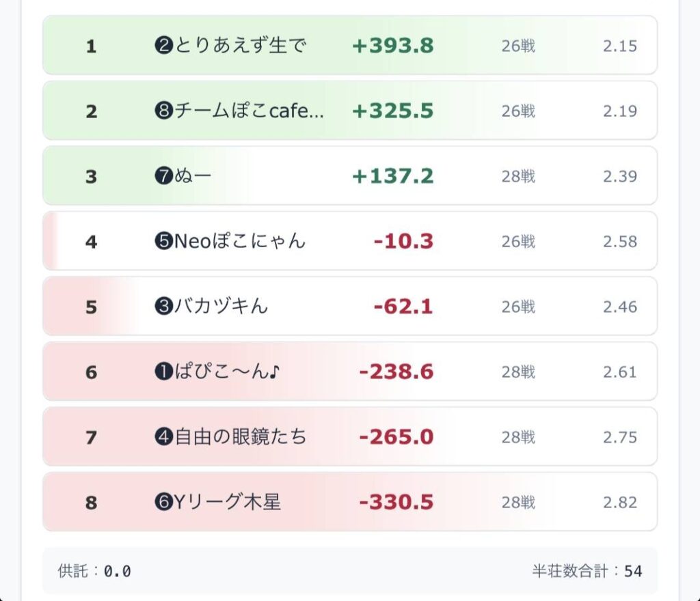Image resolution: width=700 pixels, height=601 pixels.
Task: Click the 2.61 average for ぱぴこ〜ん♪
Action: [x=619, y=372]
